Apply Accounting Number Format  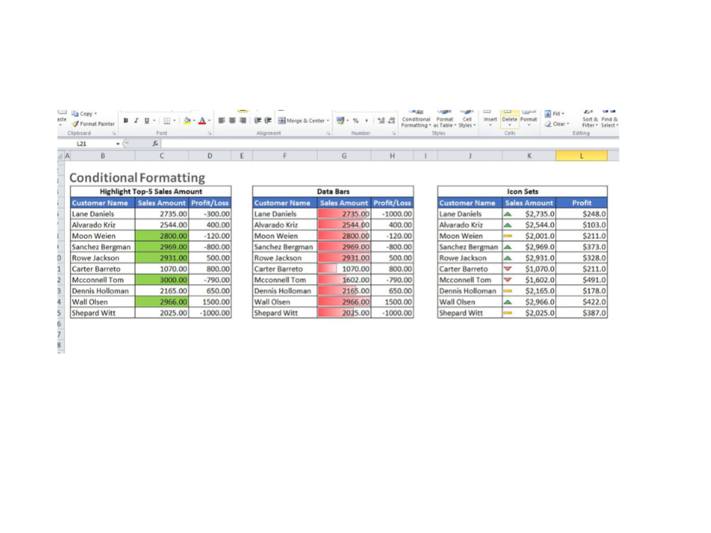coord(340,121)
